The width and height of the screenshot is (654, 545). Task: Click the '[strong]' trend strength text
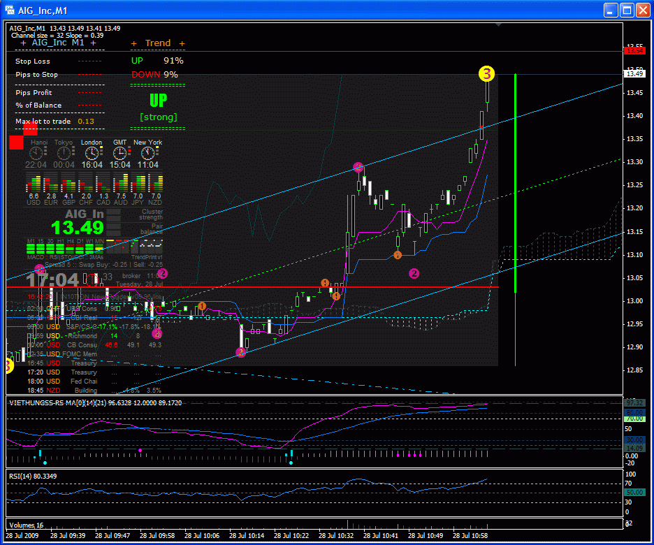pos(158,117)
